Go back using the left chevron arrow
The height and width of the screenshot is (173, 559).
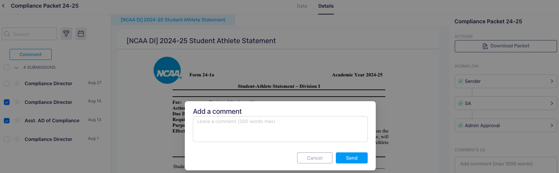3,6
